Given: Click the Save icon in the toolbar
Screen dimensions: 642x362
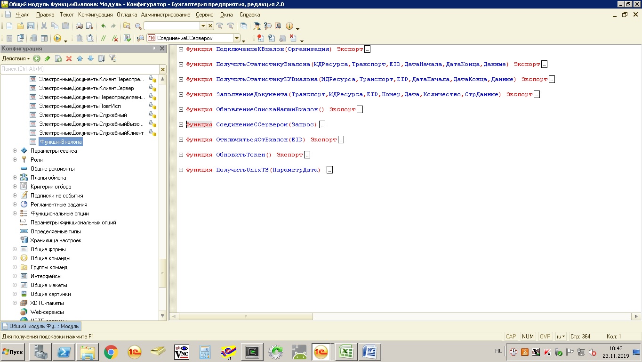Looking at the screenshot, I should point(31,26).
